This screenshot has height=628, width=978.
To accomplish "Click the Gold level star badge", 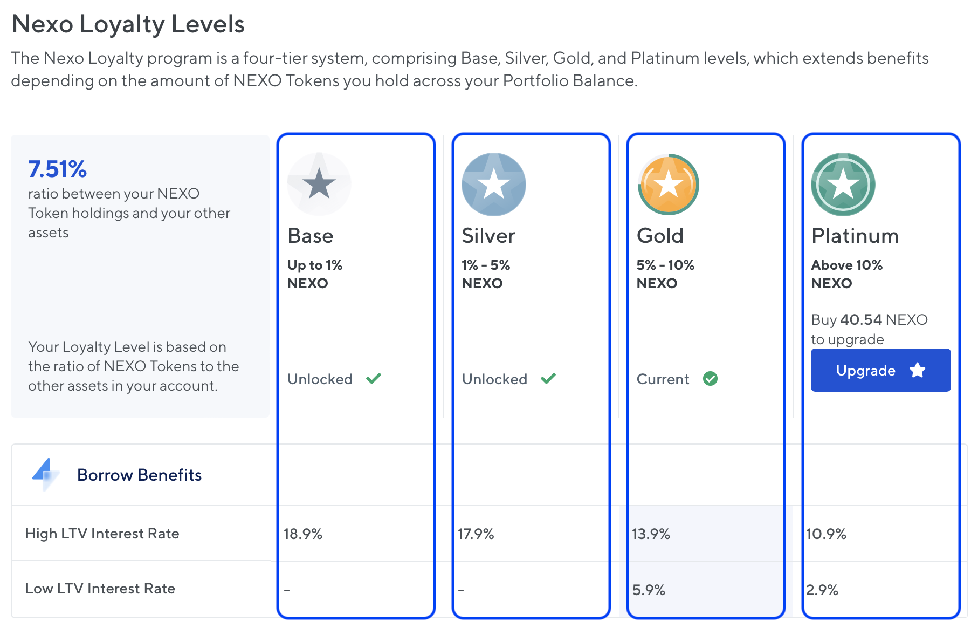I will 668,183.
